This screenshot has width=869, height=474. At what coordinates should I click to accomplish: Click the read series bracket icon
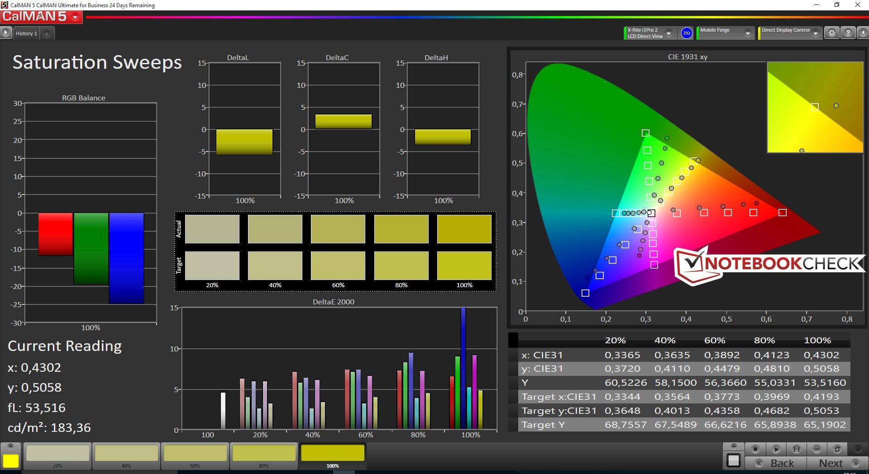[797, 449]
